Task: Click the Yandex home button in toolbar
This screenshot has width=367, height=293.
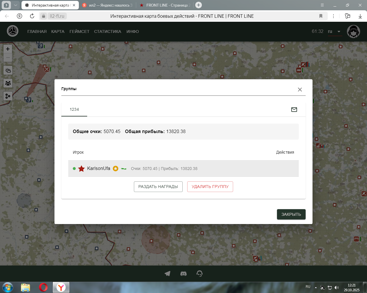Action: (x=19, y=16)
